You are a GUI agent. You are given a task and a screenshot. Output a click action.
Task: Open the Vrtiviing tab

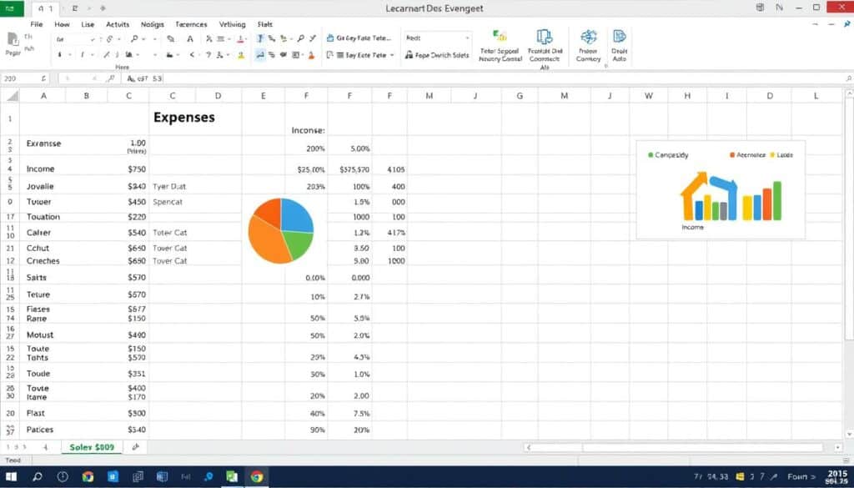pos(232,24)
